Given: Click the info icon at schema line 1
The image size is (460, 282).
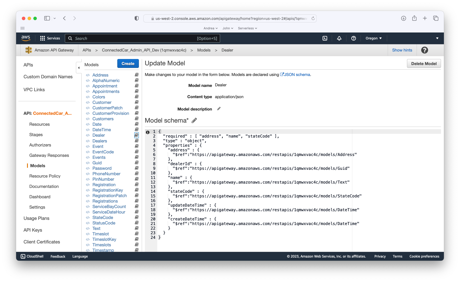Looking at the screenshot, I should (148, 132).
